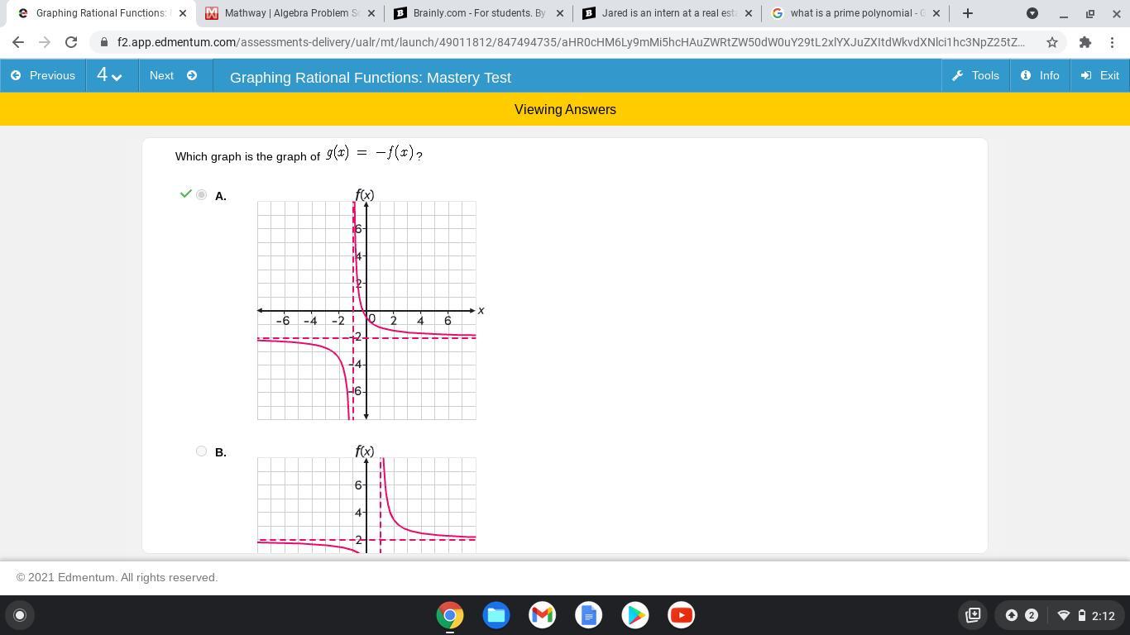Open the tab search dropdown arrow
The image size is (1130, 635).
[1032, 13]
